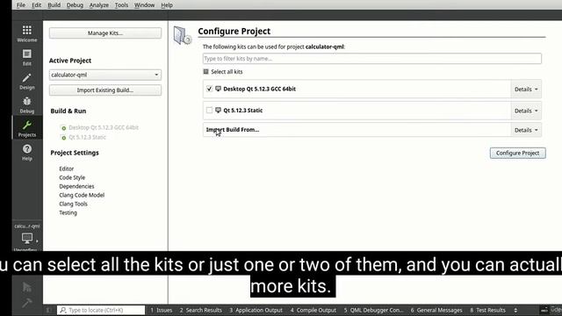562x316 pixels.
Task: Click the monitor icon beside Desktop Qt 5.12.3 GCC 64bit
Action: pyautogui.click(x=218, y=89)
